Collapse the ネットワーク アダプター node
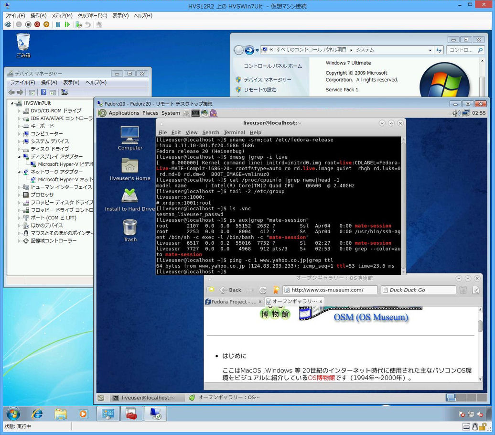The height and width of the screenshot is (435, 495). pos(19,172)
